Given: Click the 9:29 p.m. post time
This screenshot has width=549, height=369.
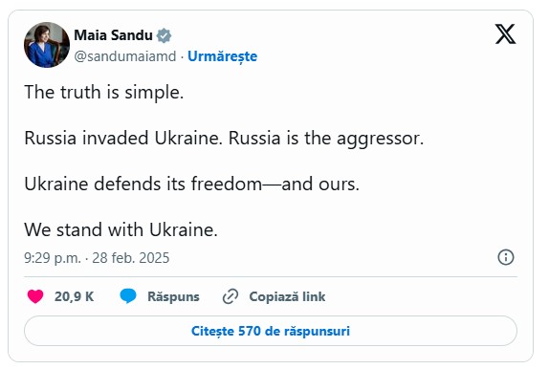Looking at the screenshot, I should pos(53,258).
